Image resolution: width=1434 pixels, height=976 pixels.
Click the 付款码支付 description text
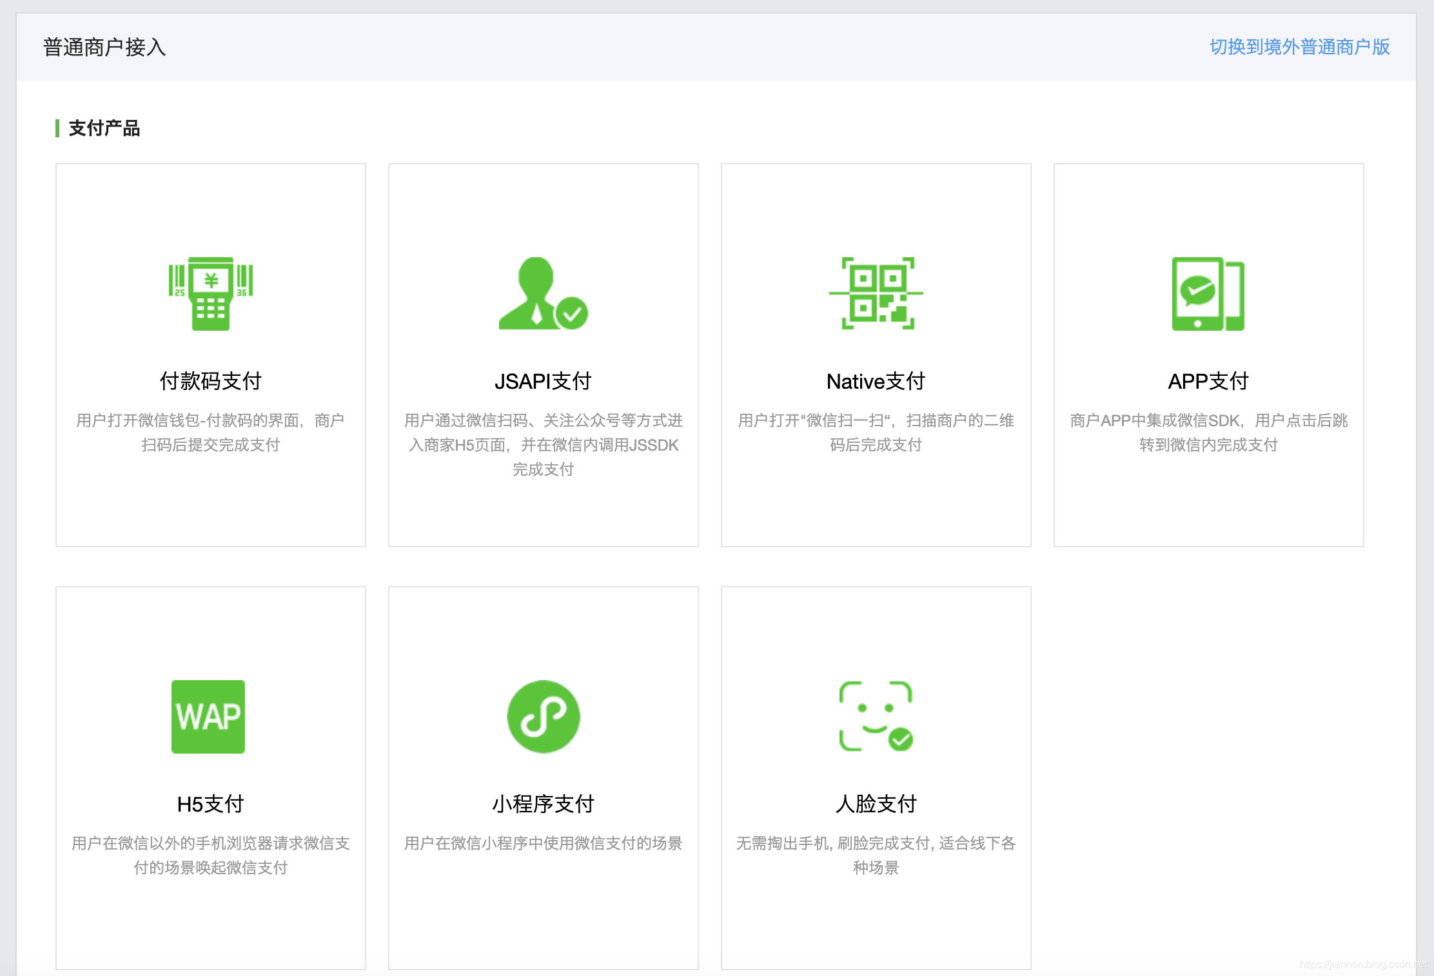[x=210, y=433]
